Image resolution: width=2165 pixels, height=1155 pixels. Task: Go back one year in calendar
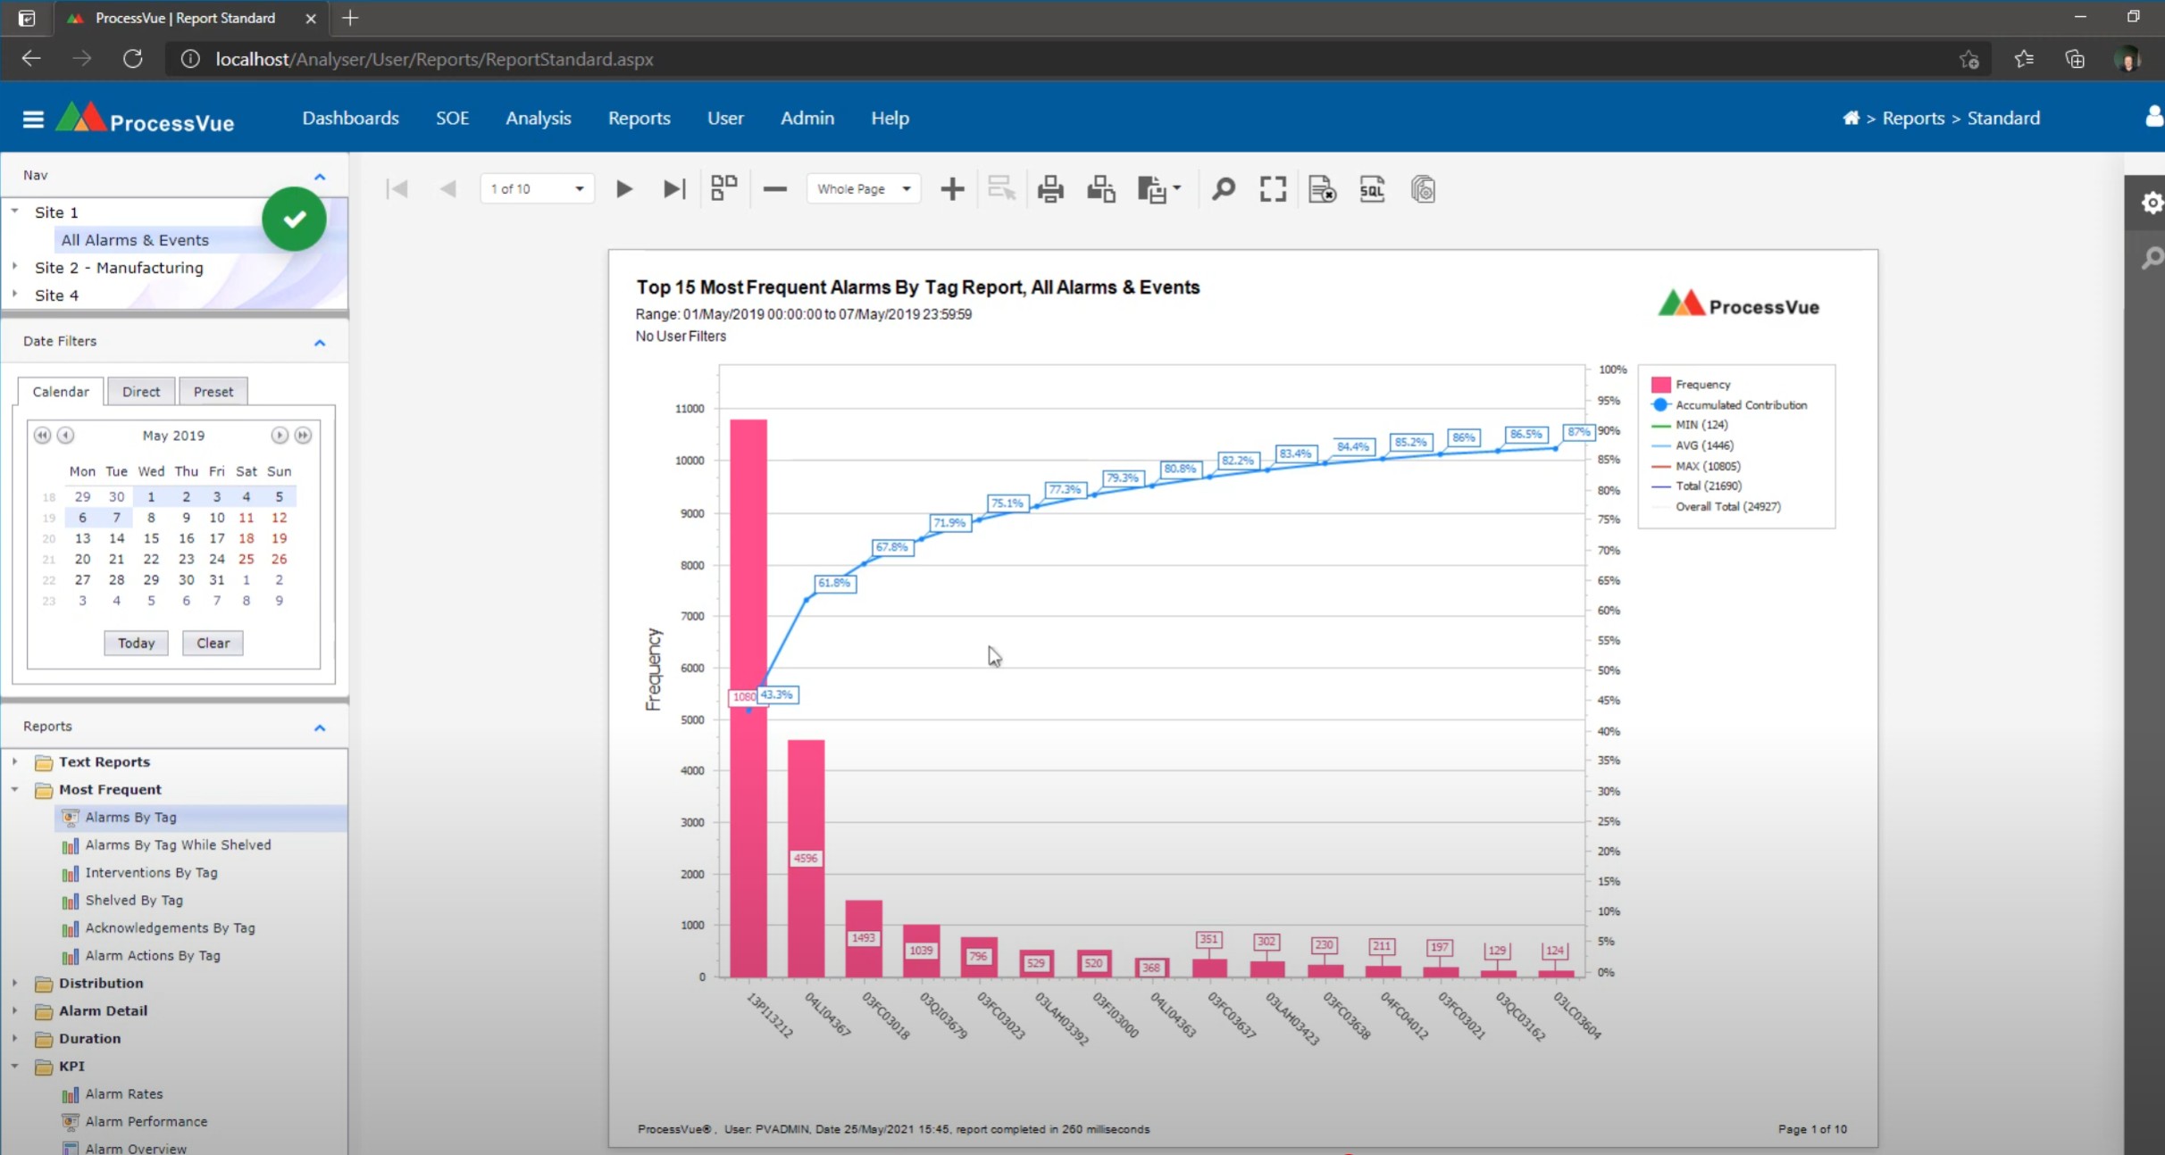(42, 436)
